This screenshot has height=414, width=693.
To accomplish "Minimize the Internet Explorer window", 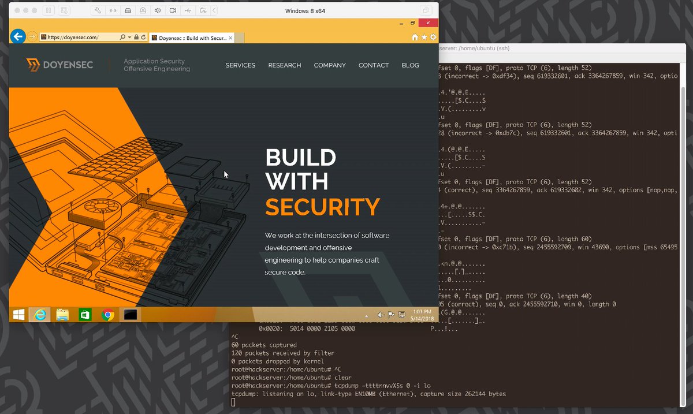I will click(x=401, y=23).
